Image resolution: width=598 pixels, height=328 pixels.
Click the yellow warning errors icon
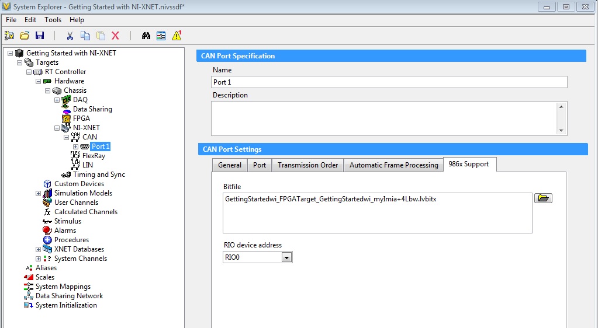(177, 36)
